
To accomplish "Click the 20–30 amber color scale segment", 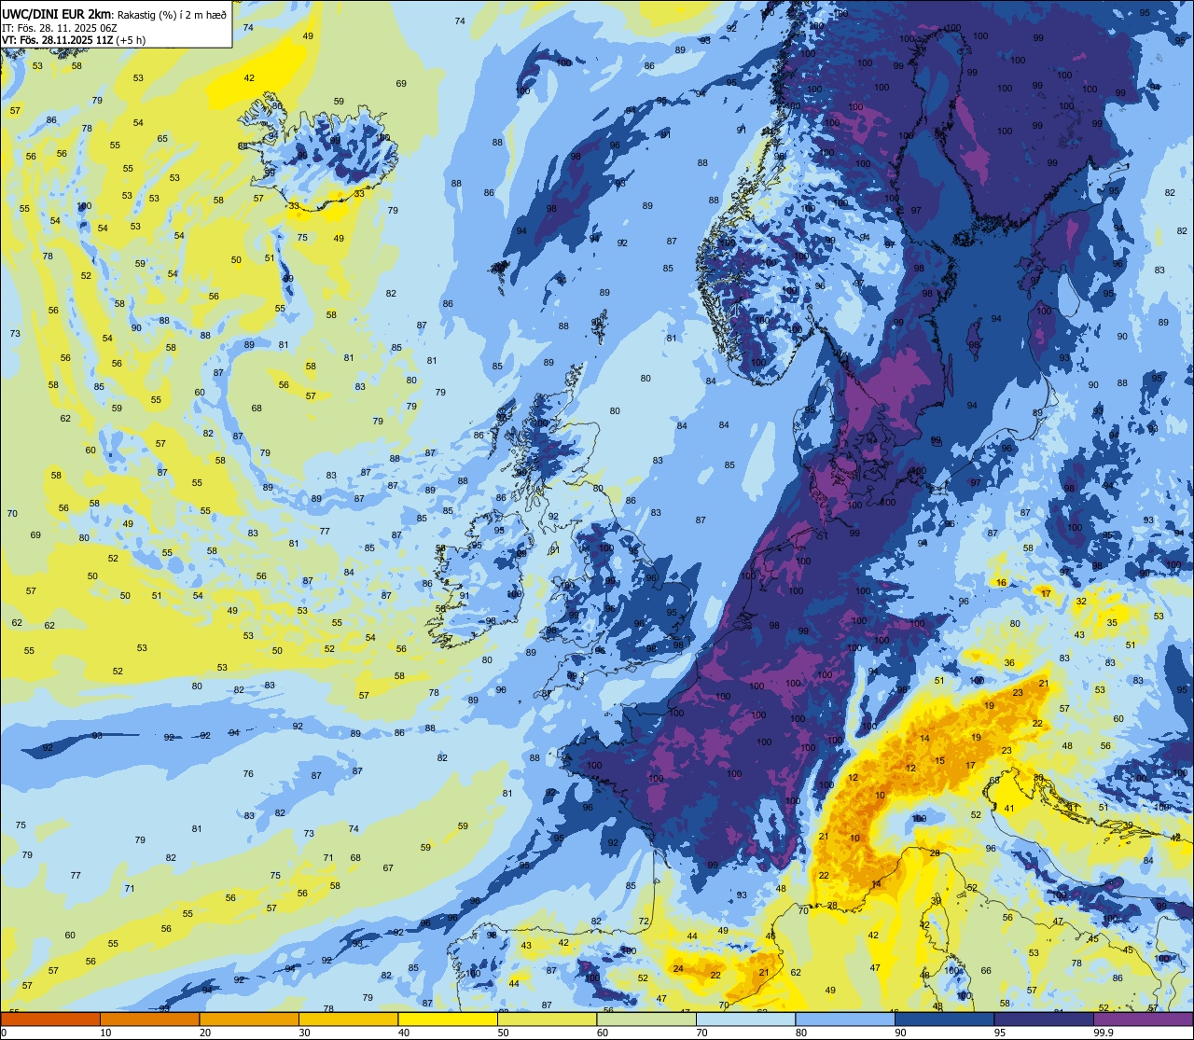I will (x=249, y=1019).
